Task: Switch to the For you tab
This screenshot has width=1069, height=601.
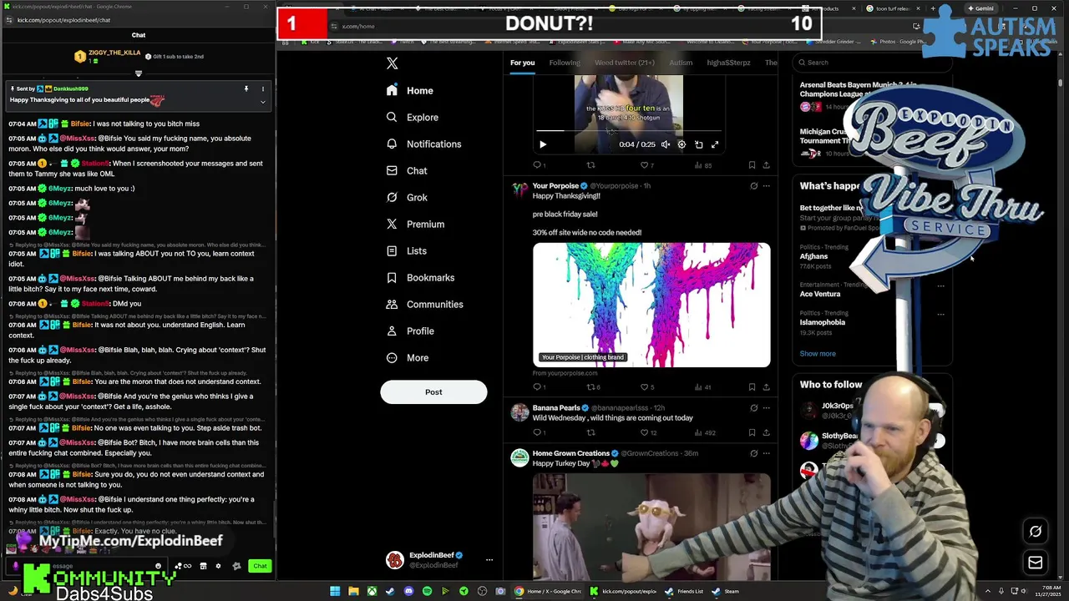Action: coord(522,63)
